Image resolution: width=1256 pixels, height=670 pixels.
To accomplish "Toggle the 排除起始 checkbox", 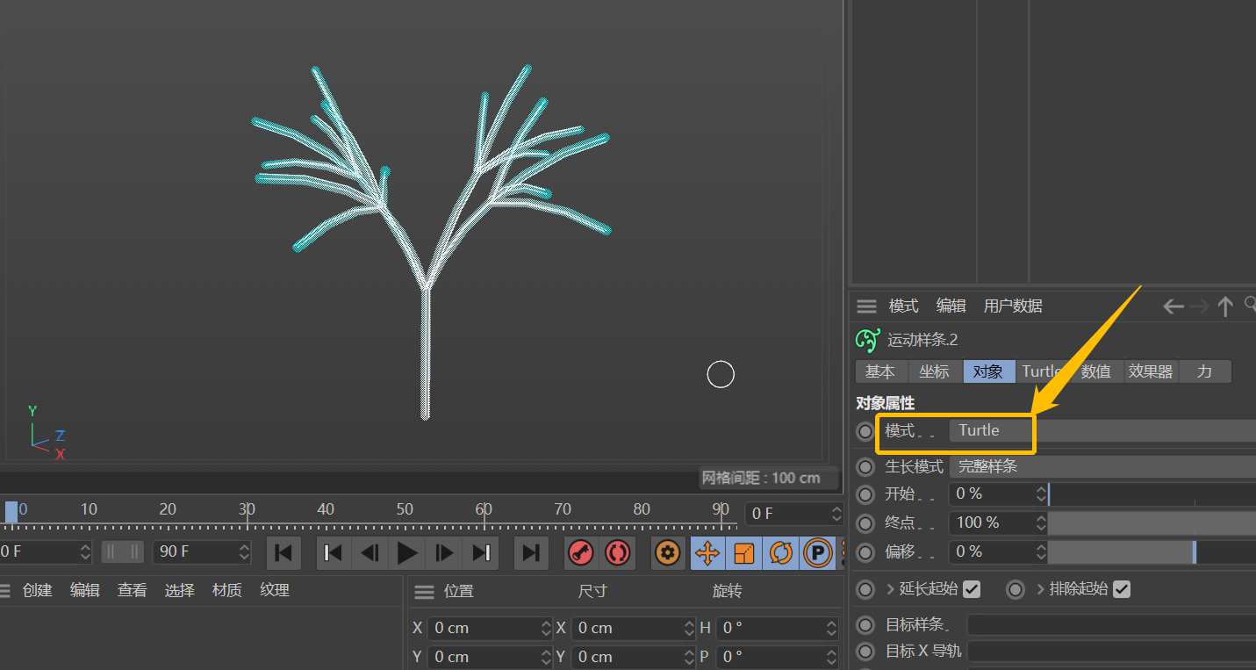I will point(1122,589).
